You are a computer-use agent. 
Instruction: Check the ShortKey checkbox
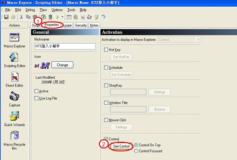(x=106, y=85)
